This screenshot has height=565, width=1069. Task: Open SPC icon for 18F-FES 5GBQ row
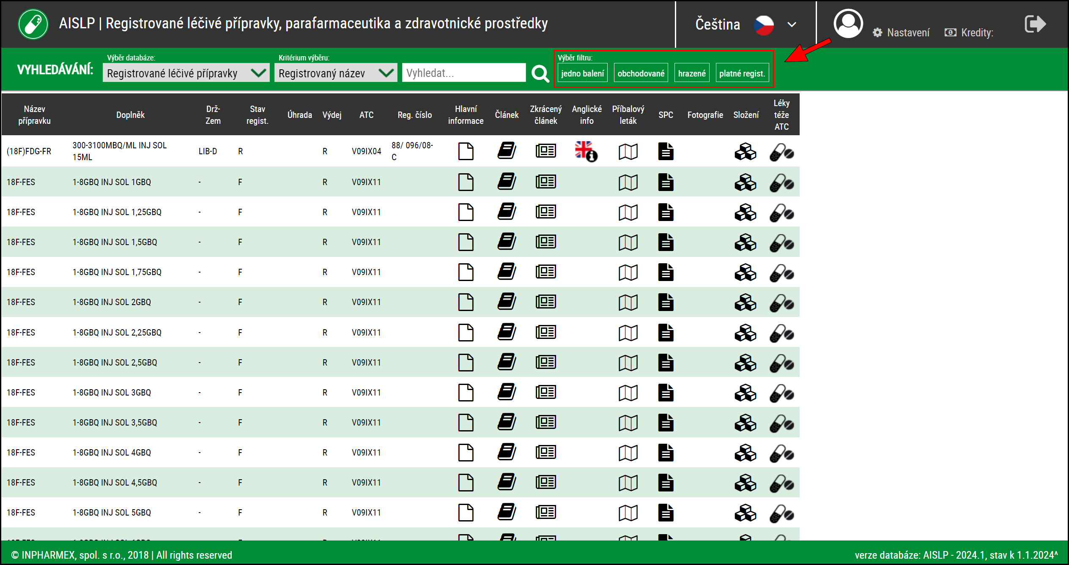click(x=666, y=513)
